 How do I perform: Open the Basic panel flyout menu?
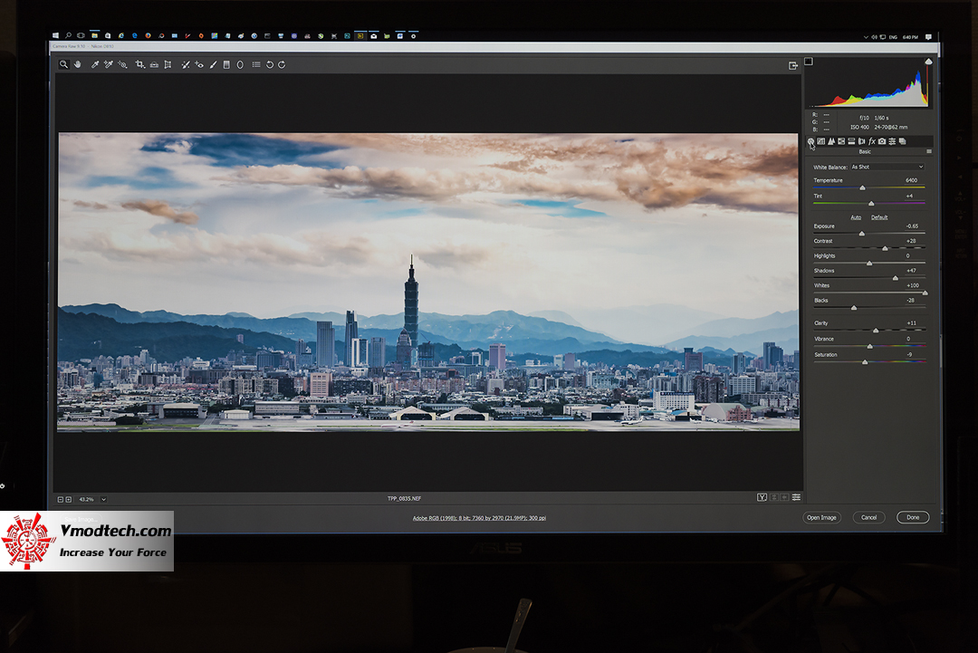coord(929,151)
